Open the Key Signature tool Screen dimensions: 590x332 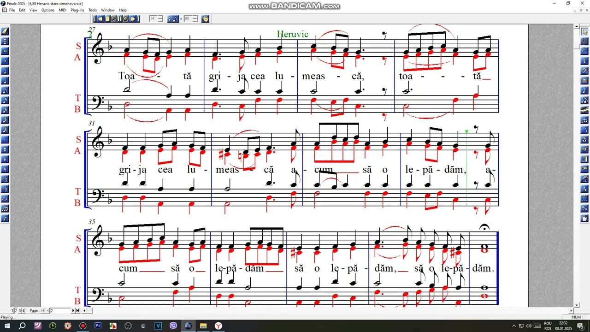point(584,51)
